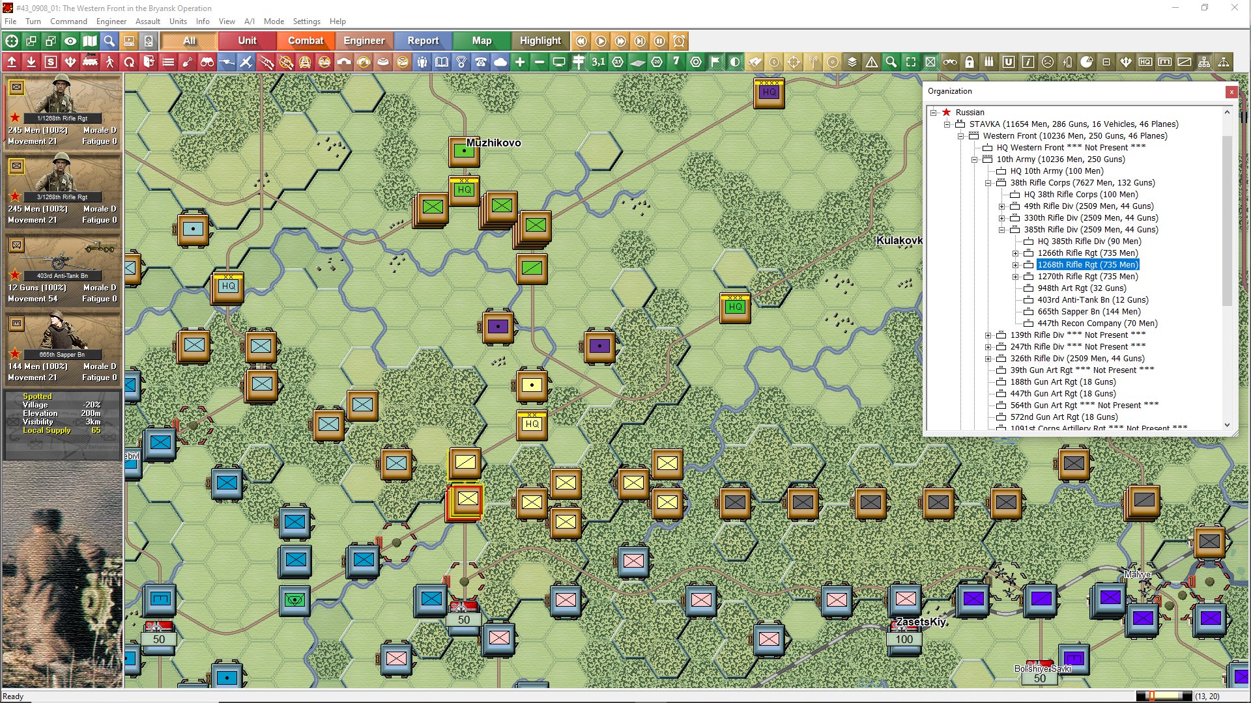
Task: Click the padlock fixed units icon
Action: coord(970,62)
